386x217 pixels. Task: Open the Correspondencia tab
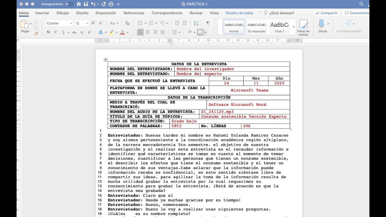point(167,13)
